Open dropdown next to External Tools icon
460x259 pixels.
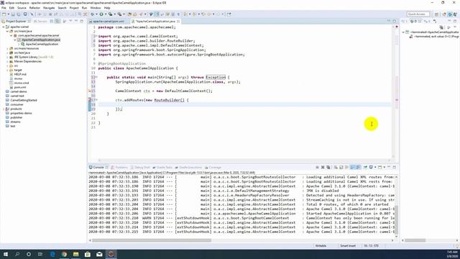(x=124, y=14)
